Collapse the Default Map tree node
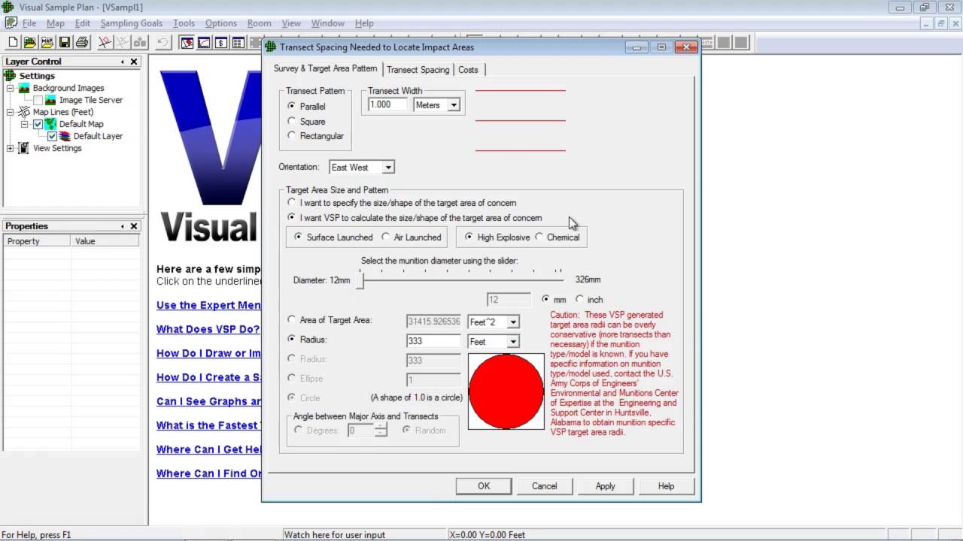963x541 pixels. pos(25,124)
